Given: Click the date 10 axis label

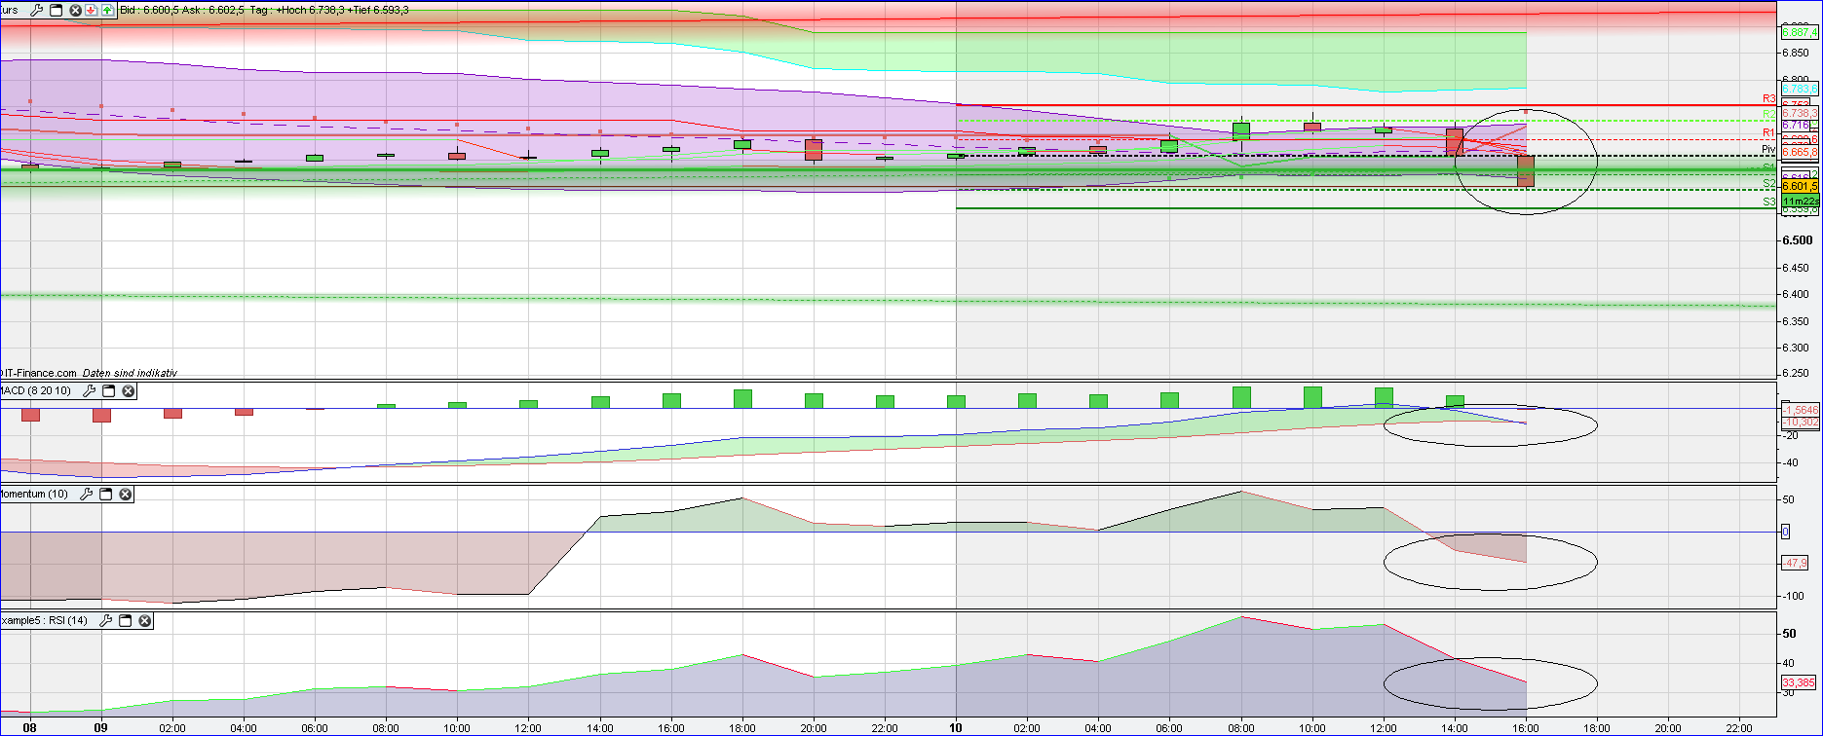Looking at the screenshot, I should [956, 727].
